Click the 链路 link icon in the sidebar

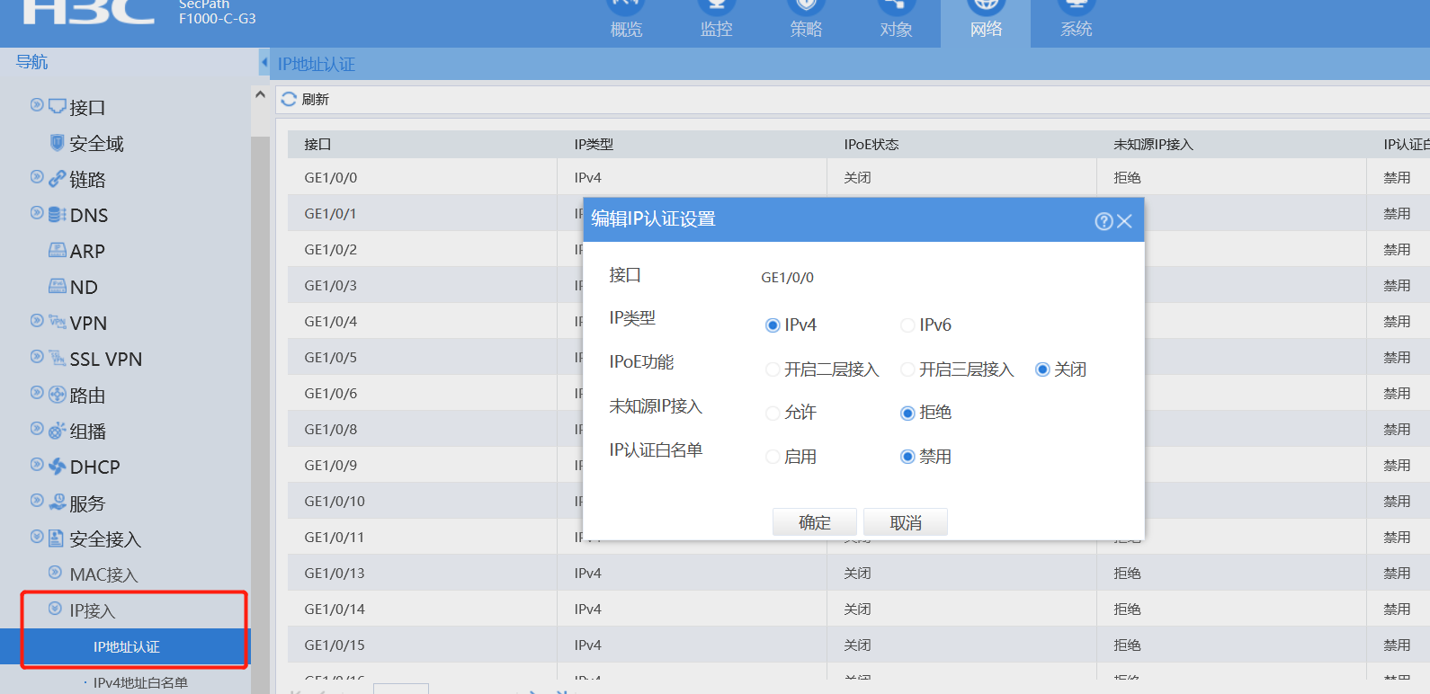(57, 179)
